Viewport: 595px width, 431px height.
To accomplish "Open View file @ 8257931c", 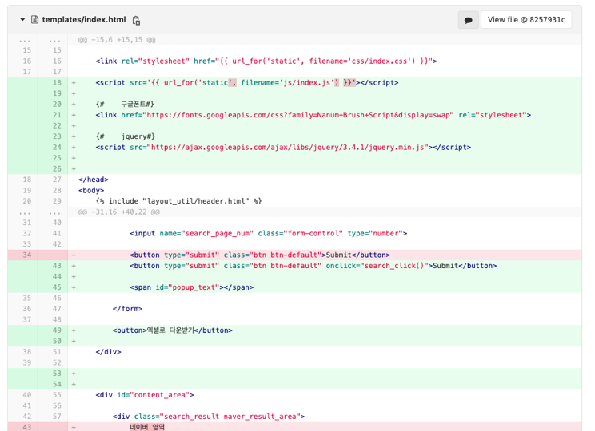I will [x=526, y=20].
